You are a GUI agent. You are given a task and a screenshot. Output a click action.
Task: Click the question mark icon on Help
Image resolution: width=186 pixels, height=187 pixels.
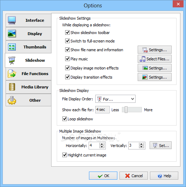pos(160,176)
